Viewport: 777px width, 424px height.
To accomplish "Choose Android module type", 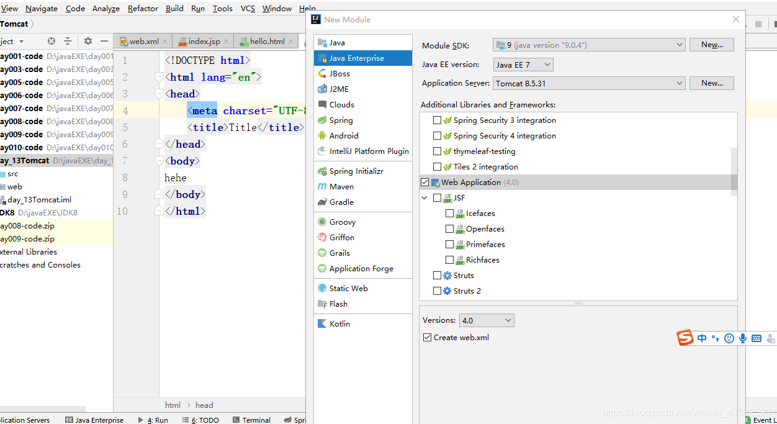I will tap(362, 136).
